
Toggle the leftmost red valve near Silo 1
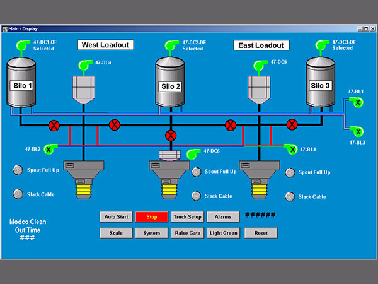[x=55, y=124]
